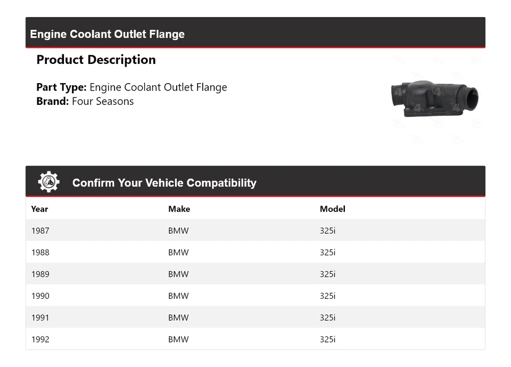Select the 1988 year cell
Image resolution: width=511 pixels, height=367 pixels.
[x=40, y=252]
